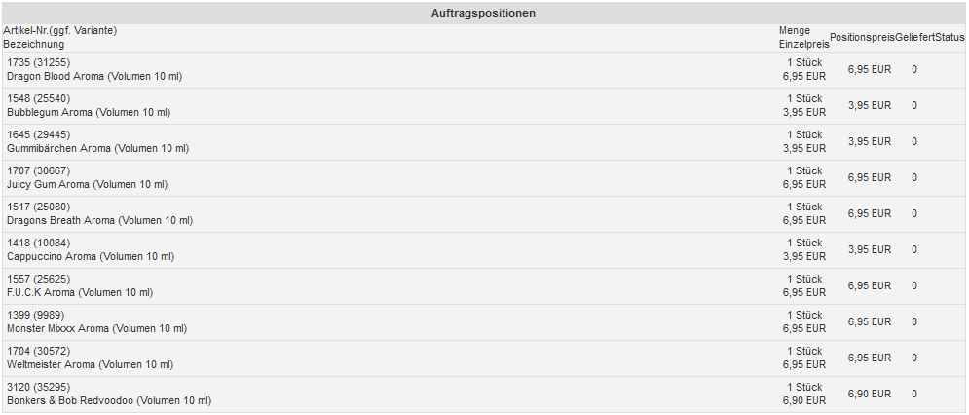Viewport: 969px width, 415px height.
Task: Choose the Cappuccino Aroma position
Action: [91, 257]
